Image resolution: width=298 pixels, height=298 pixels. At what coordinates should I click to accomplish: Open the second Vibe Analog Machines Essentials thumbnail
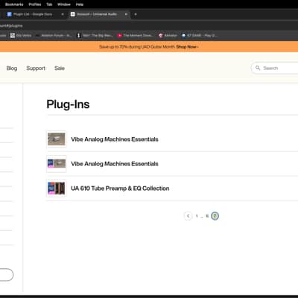(57, 164)
